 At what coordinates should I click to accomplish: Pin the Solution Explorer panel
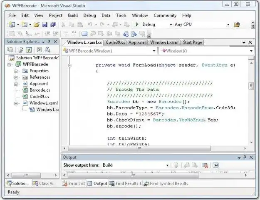(49, 42)
